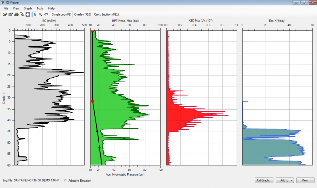Open the View dropdown button at bottom
The width and height of the screenshot is (317, 188).
tap(305, 180)
